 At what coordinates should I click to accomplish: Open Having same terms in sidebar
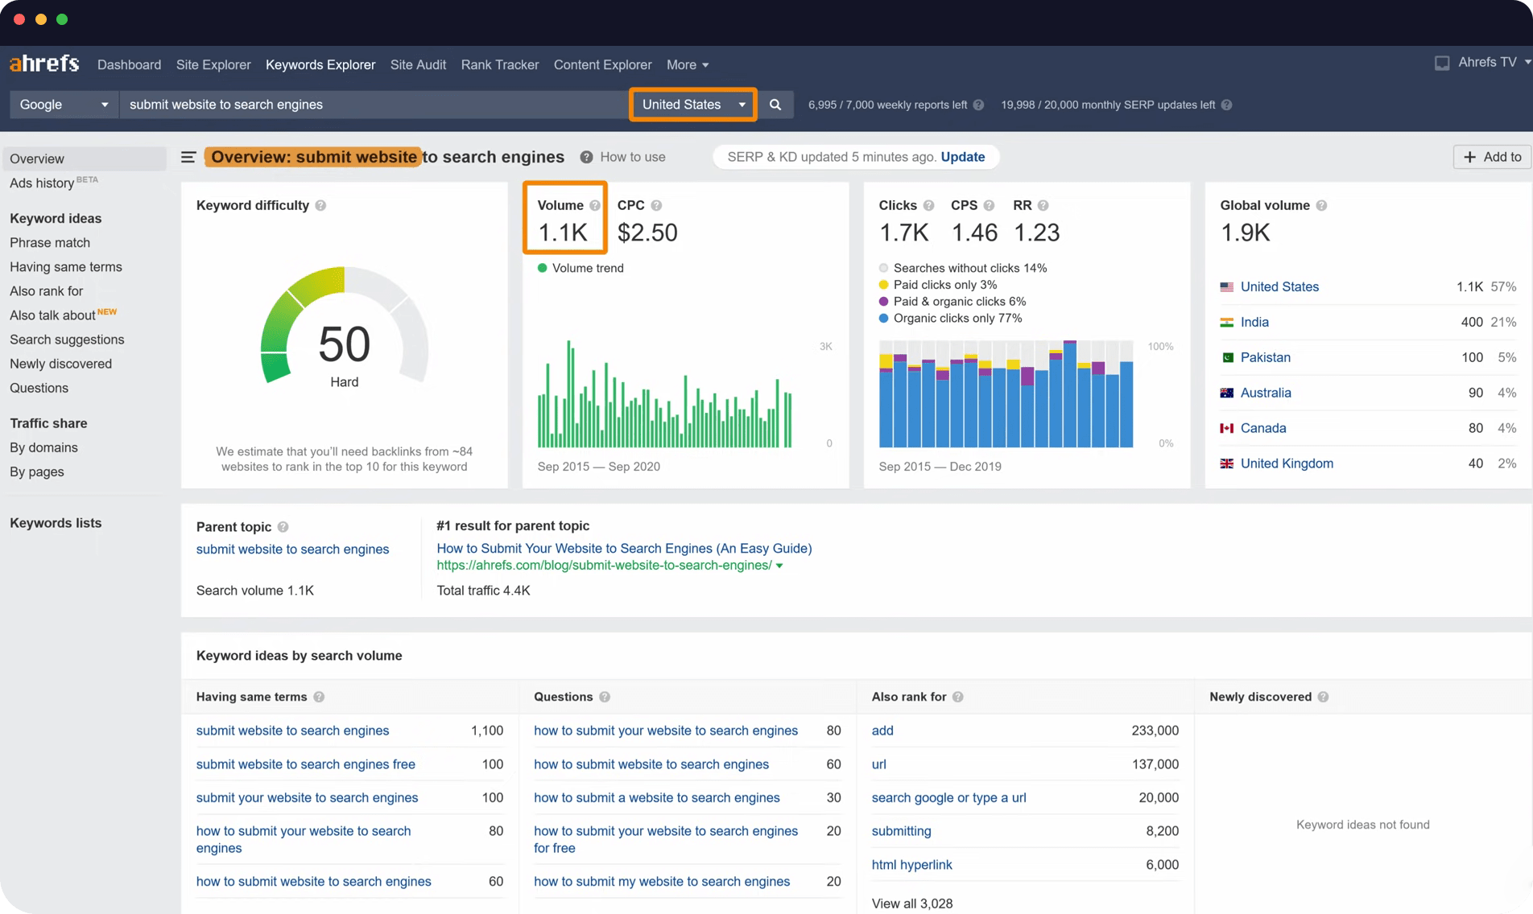[x=66, y=266]
